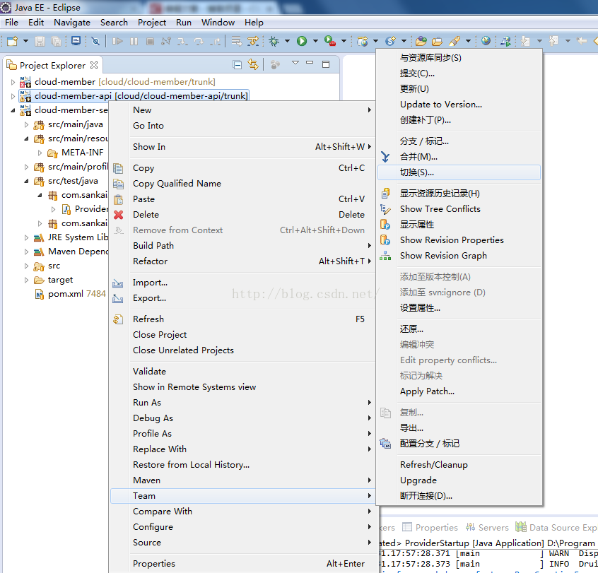Image resolution: width=598 pixels, height=573 pixels.
Task: Expand the target folder node
Action: (x=26, y=280)
